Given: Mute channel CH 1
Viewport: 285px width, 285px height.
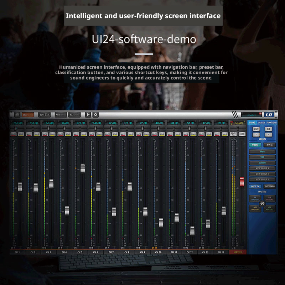Looking at the screenshot, I should [x=14, y=134].
